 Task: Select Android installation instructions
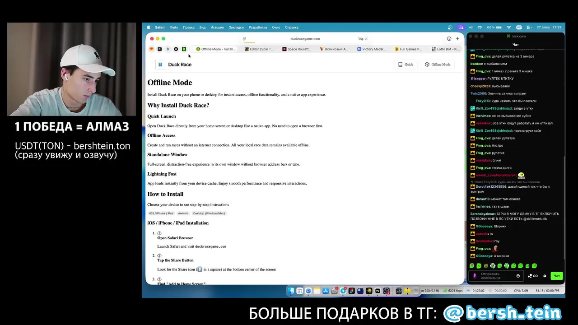183,213
